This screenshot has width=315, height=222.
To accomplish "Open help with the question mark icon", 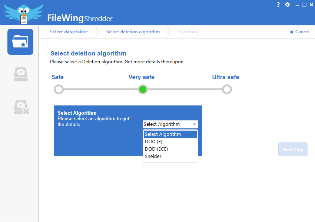I will (278, 5).
